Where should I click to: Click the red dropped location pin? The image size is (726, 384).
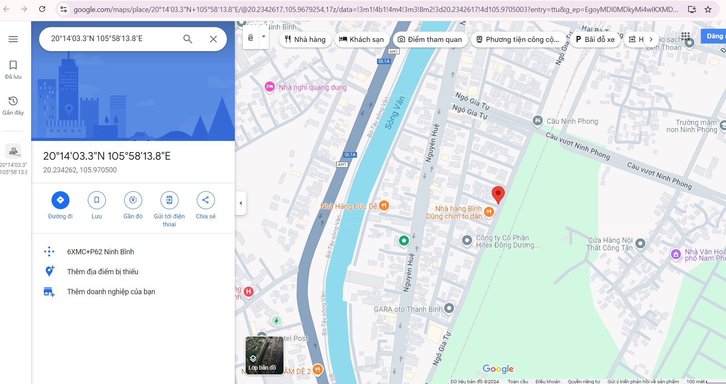coord(498,195)
